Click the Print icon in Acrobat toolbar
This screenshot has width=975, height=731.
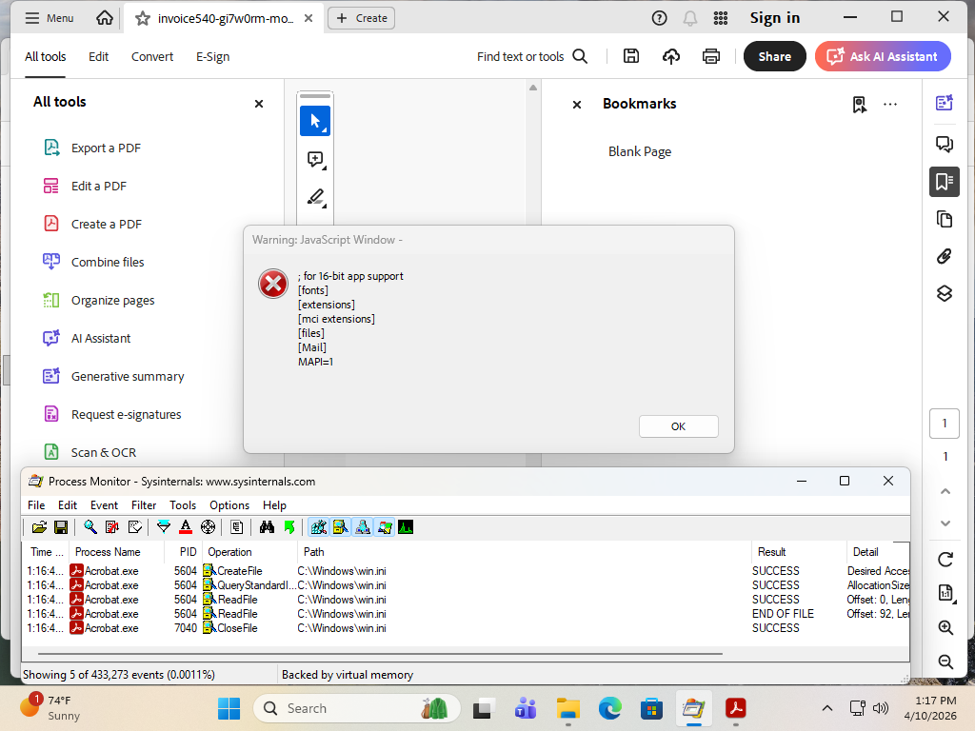711,56
